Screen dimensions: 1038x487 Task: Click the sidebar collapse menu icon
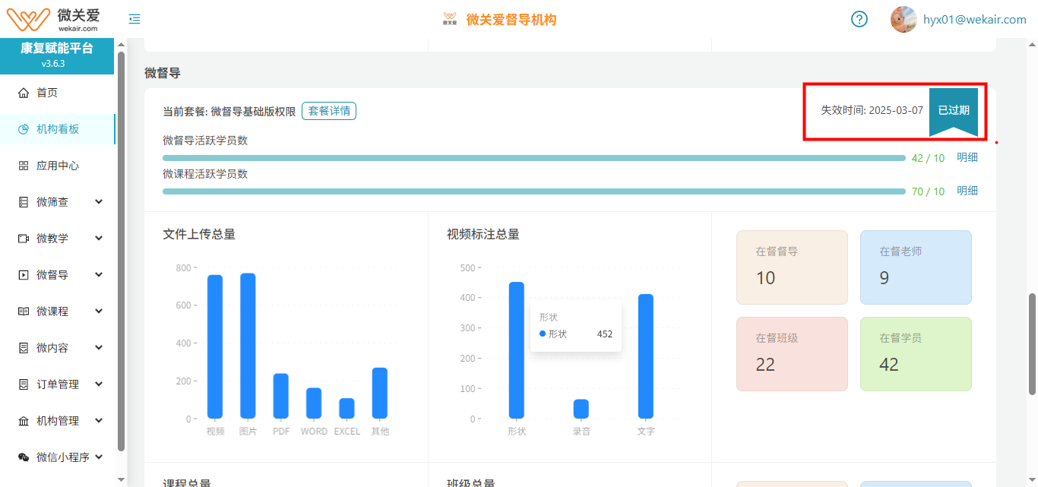tap(134, 19)
